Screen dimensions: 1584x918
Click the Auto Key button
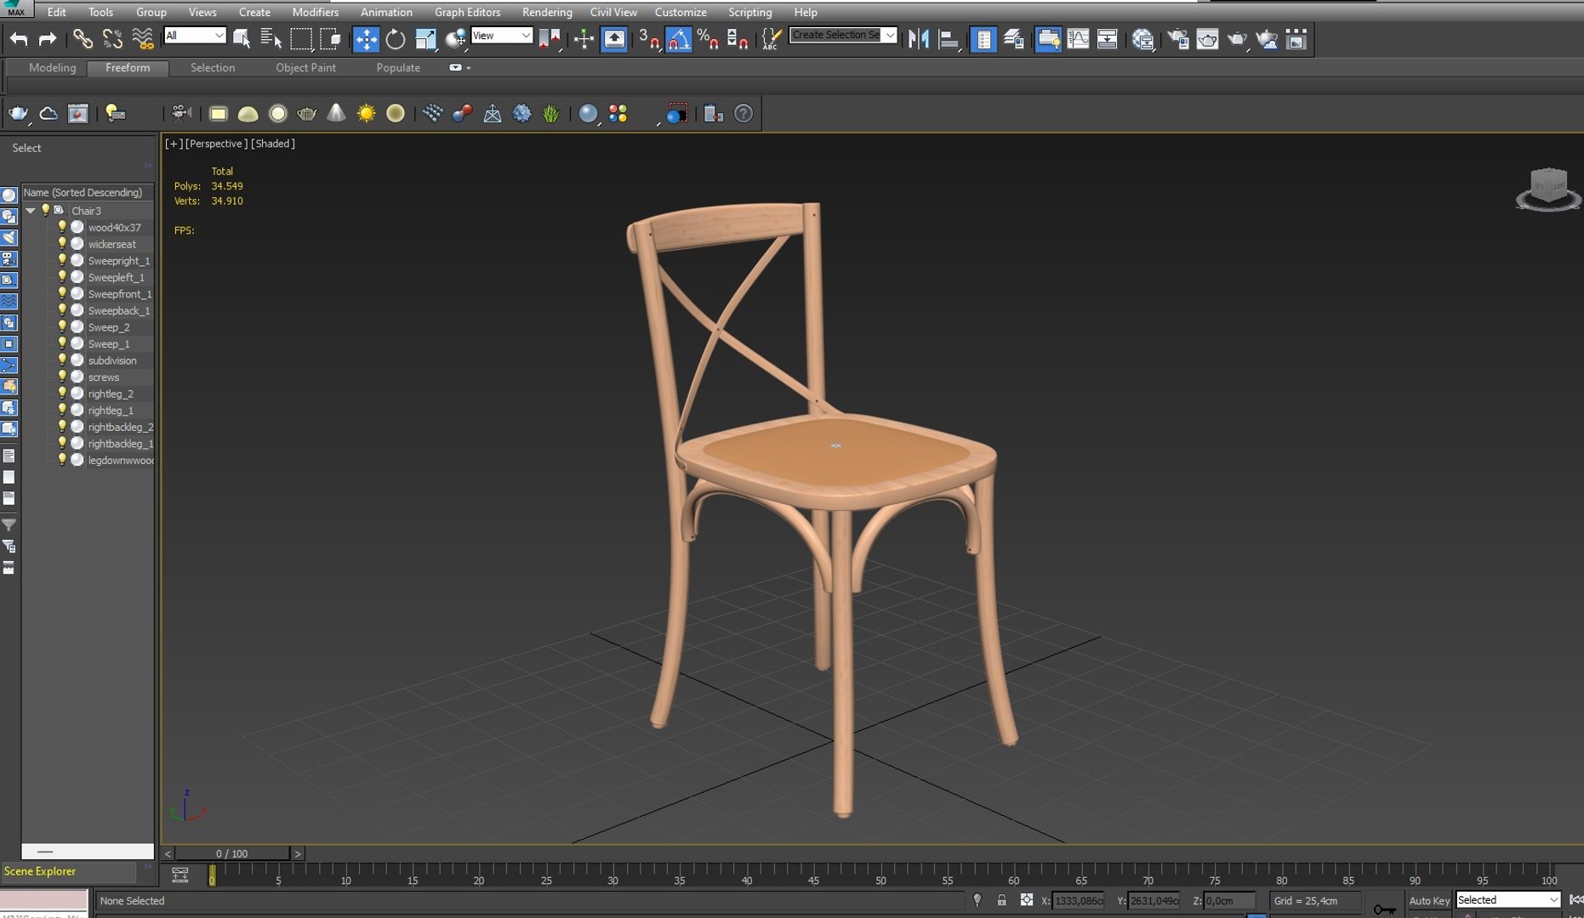(1429, 900)
